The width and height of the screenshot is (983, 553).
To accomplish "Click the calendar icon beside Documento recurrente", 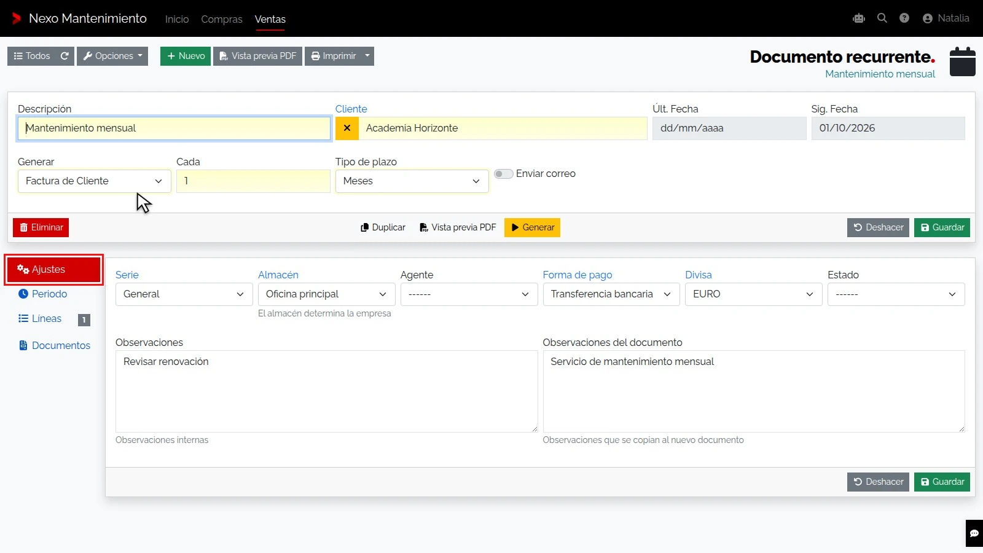I will point(963,61).
